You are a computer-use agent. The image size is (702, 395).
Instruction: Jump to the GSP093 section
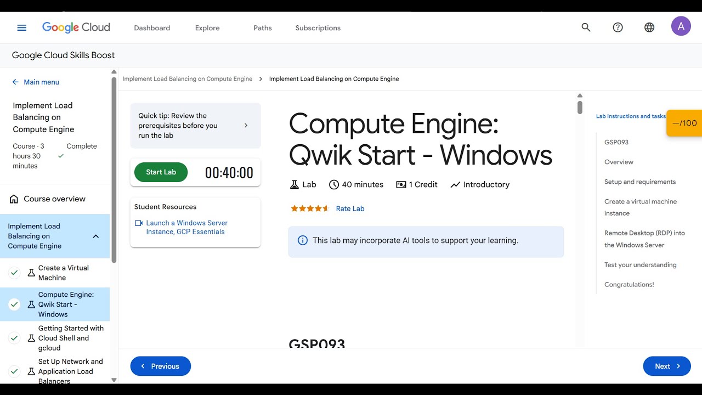point(616,143)
